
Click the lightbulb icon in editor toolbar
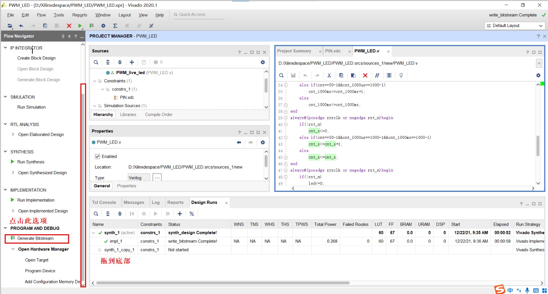click(401, 75)
